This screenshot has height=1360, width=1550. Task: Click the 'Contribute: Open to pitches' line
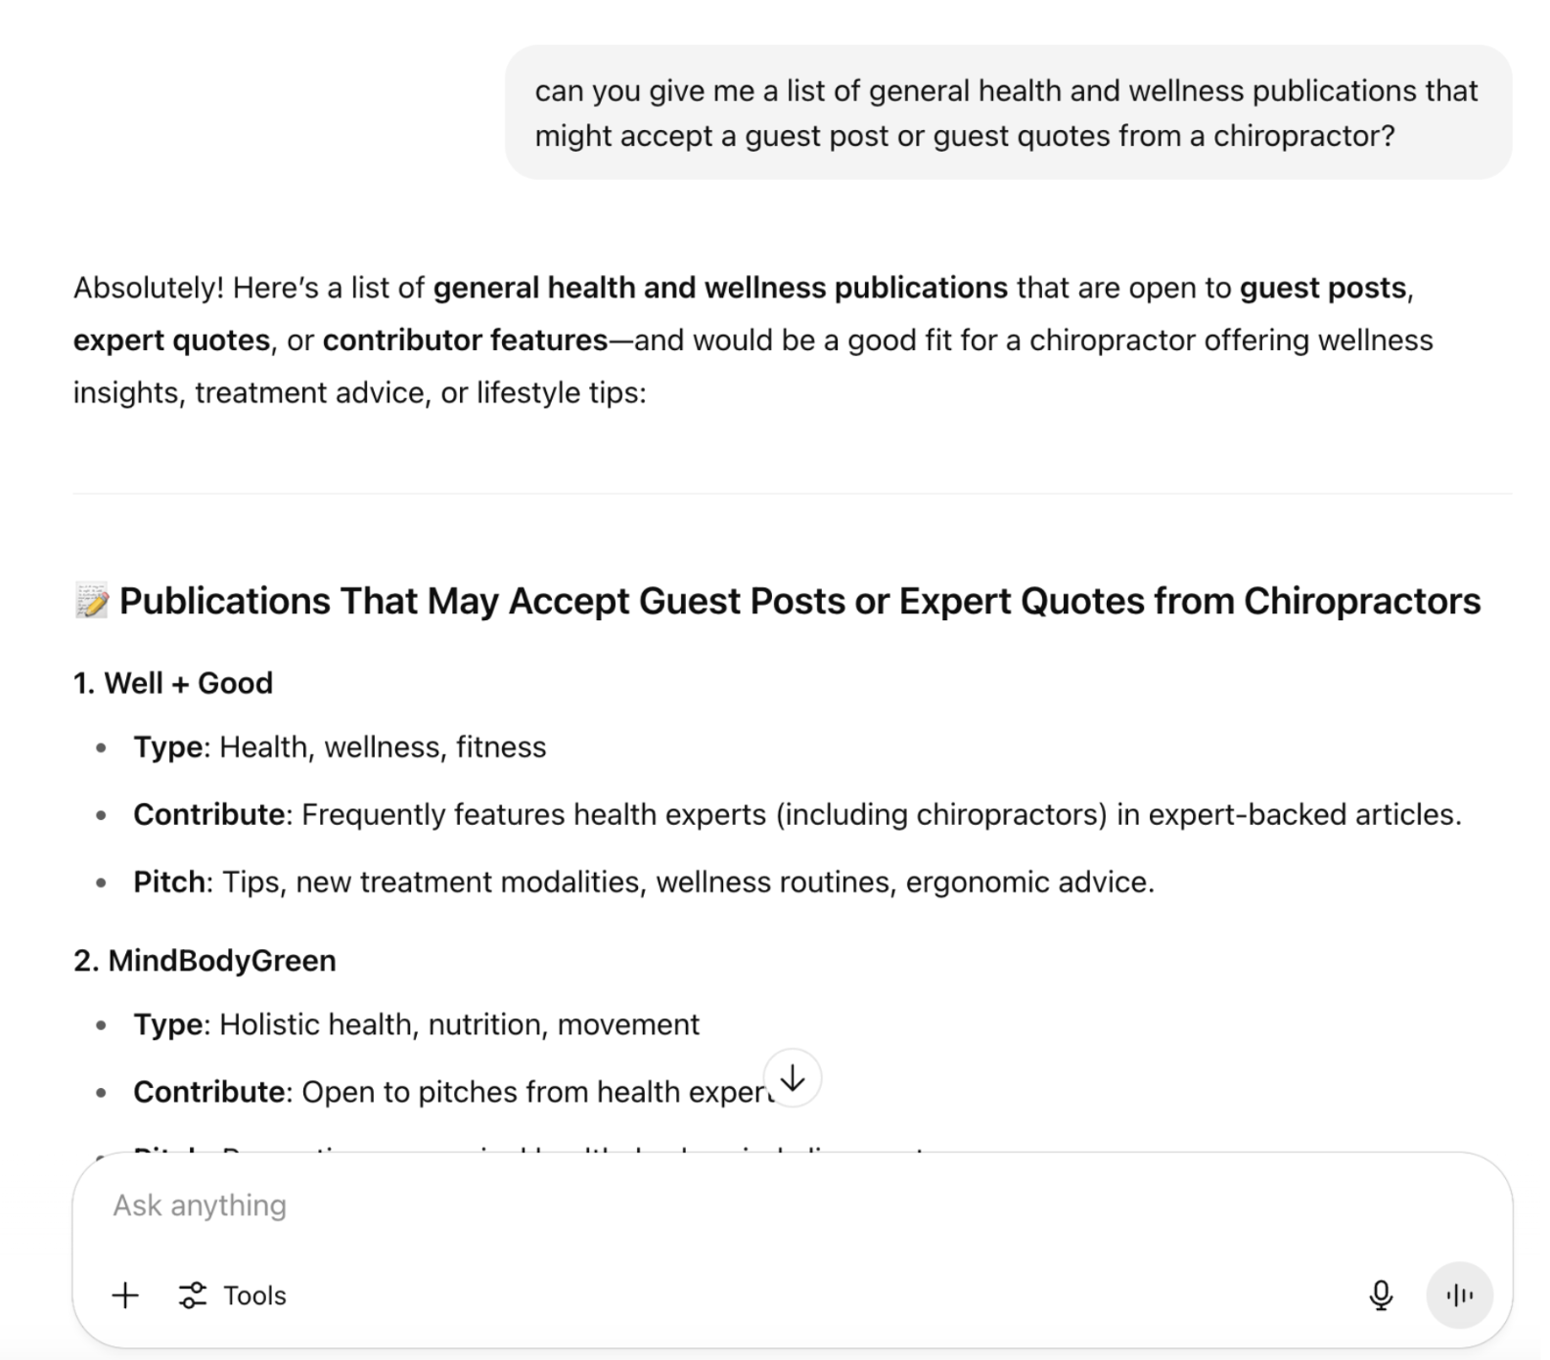(x=450, y=1092)
